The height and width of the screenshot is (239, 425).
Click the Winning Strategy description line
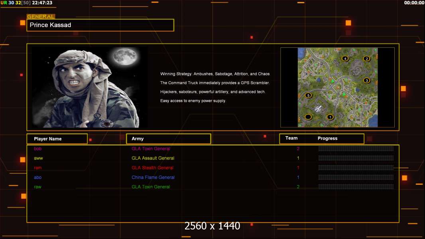point(215,74)
